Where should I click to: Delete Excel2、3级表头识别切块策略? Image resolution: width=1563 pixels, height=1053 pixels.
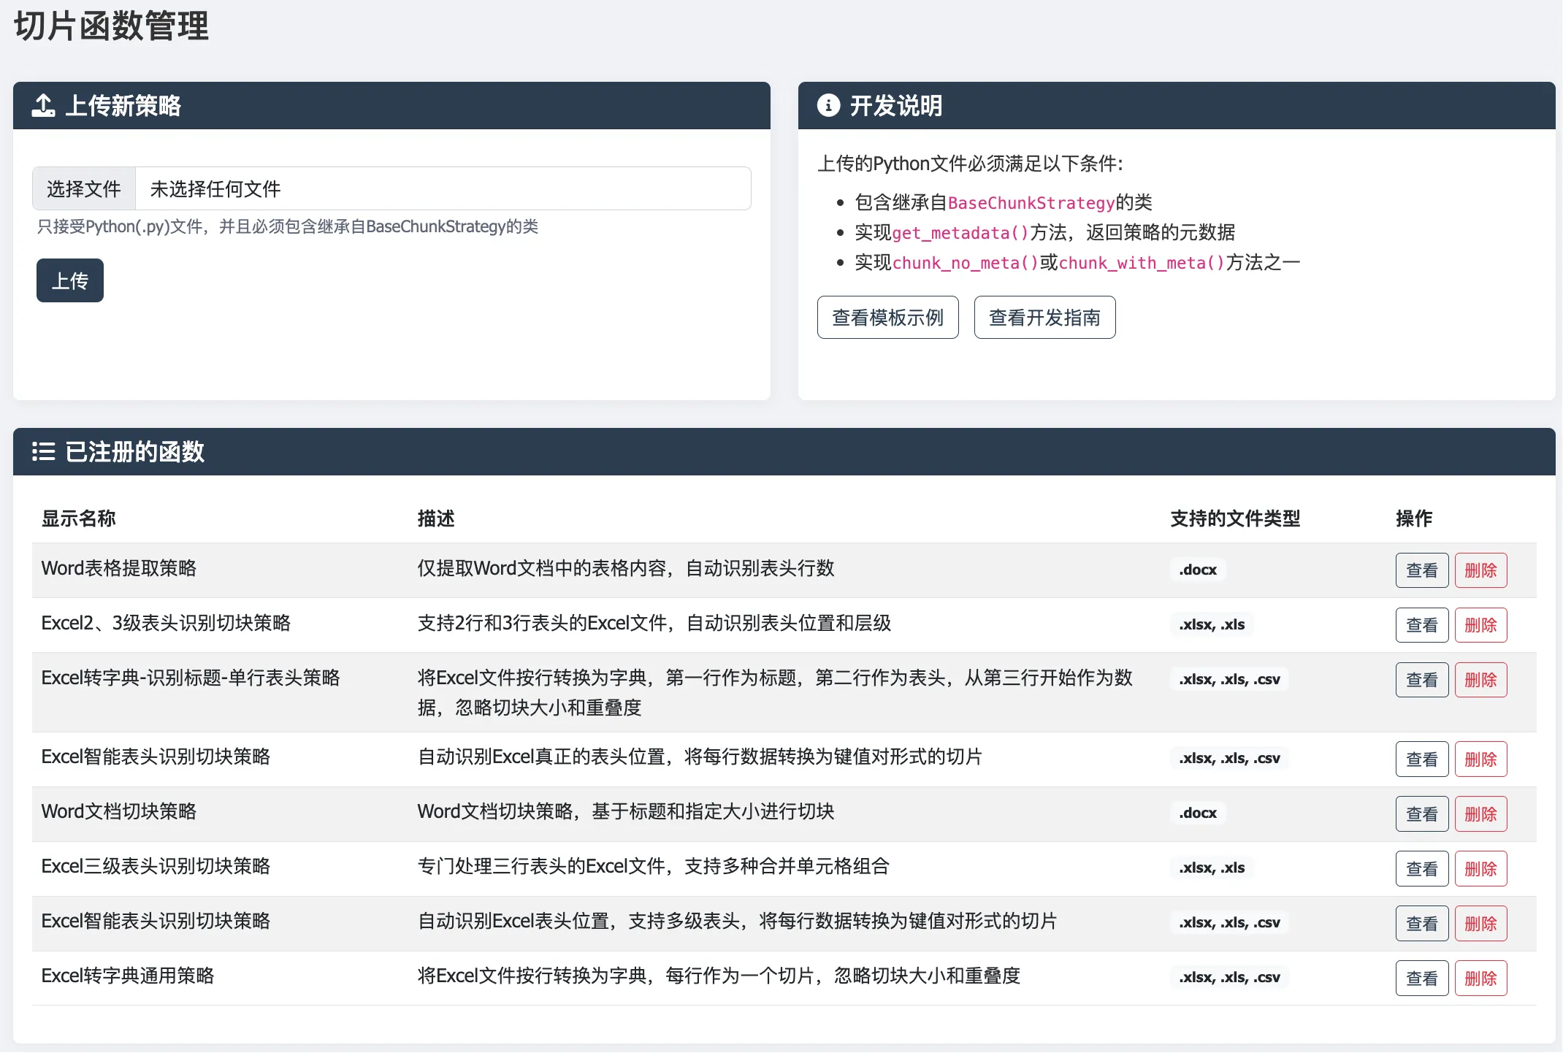click(1480, 625)
